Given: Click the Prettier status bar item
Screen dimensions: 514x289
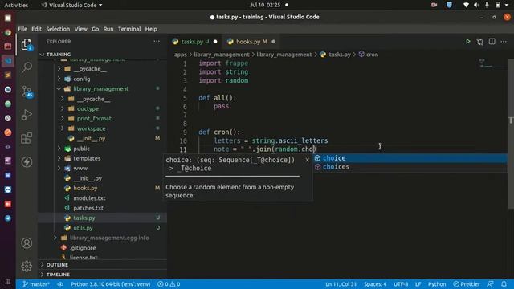Looking at the screenshot, I should tap(467, 284).
